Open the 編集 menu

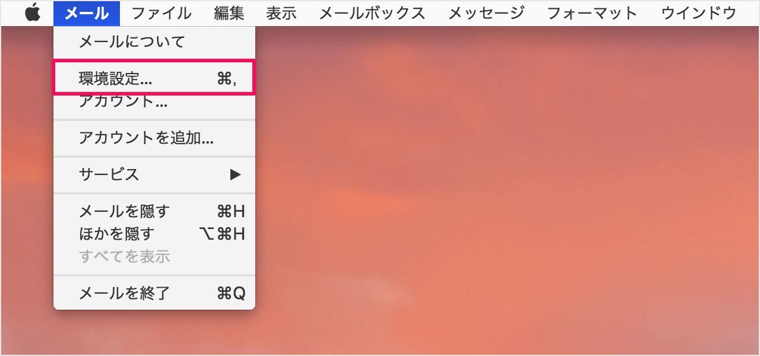coord(229,13)
